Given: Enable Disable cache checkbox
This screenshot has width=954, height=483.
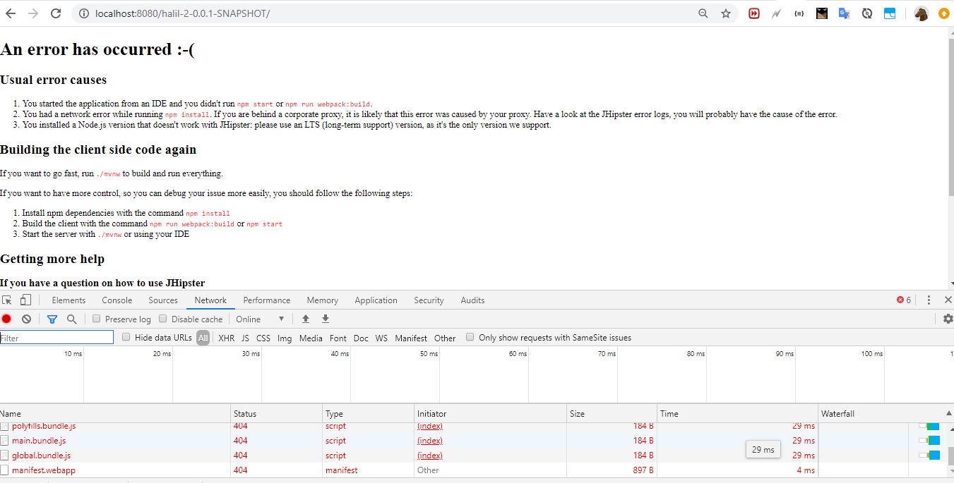Looking at the screenshot, I should tap(163, 319).
